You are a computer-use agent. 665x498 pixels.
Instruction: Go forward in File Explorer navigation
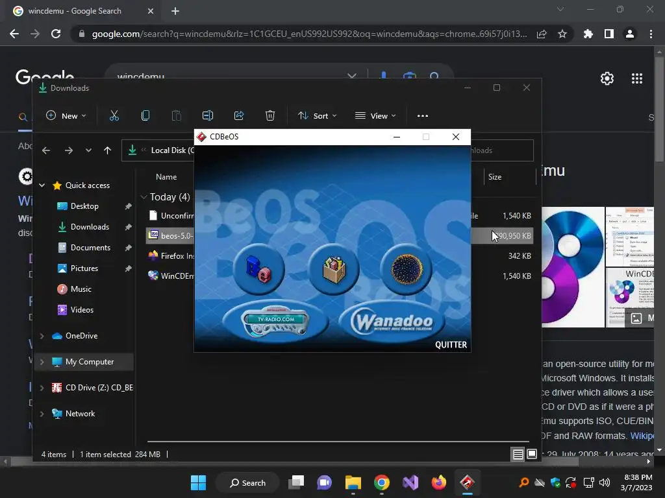[68, 150]
